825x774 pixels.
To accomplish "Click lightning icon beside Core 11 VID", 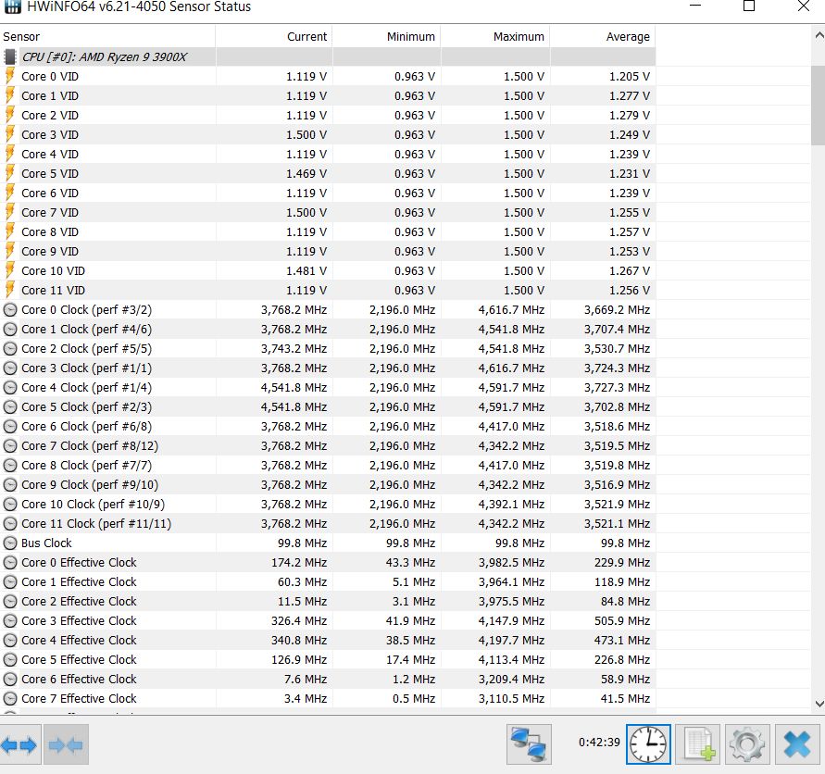I will [9, 291].
